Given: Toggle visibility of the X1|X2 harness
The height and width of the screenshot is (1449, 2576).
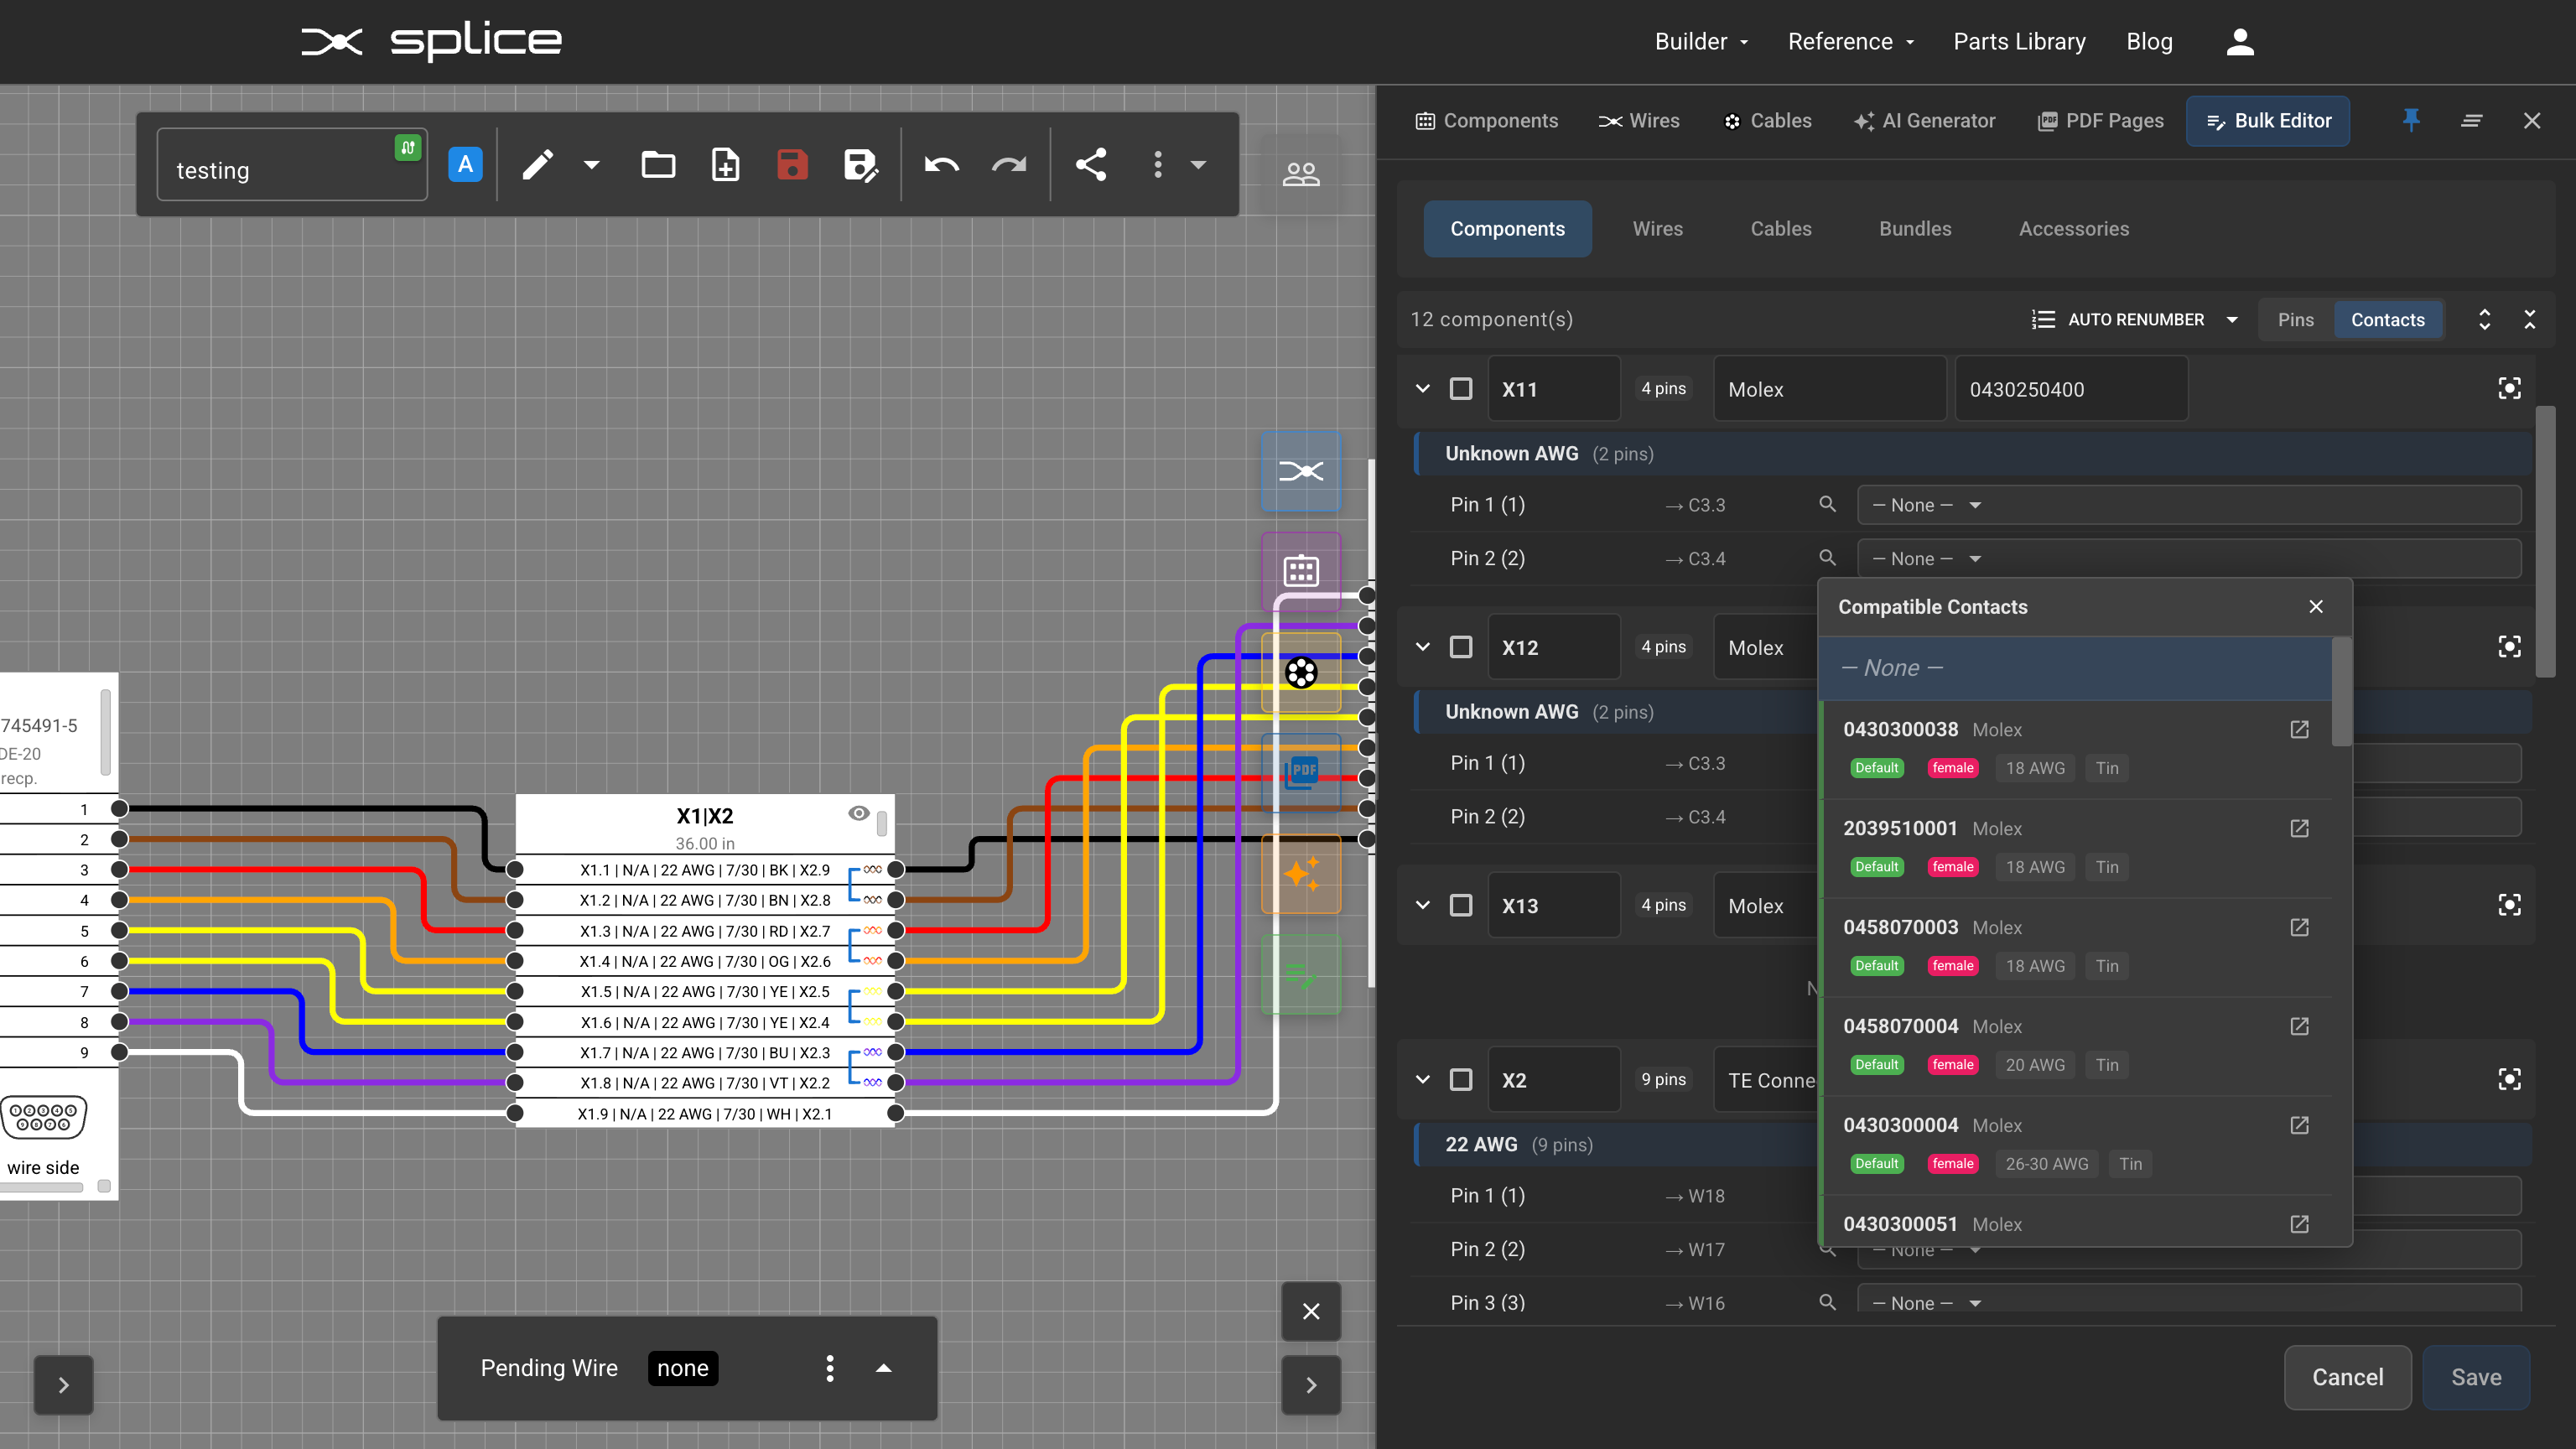Looking at the screenshot, I should (x=858, y=814).
